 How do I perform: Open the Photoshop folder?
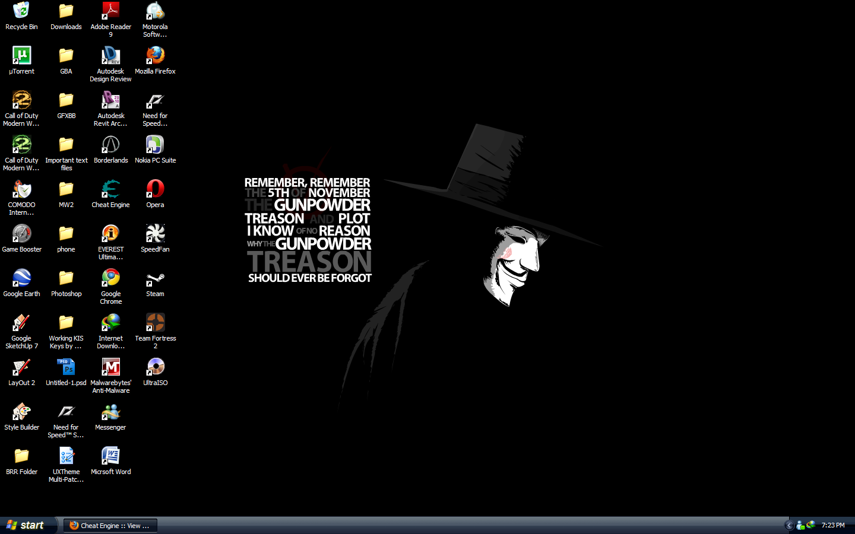(x=66, y=283)
